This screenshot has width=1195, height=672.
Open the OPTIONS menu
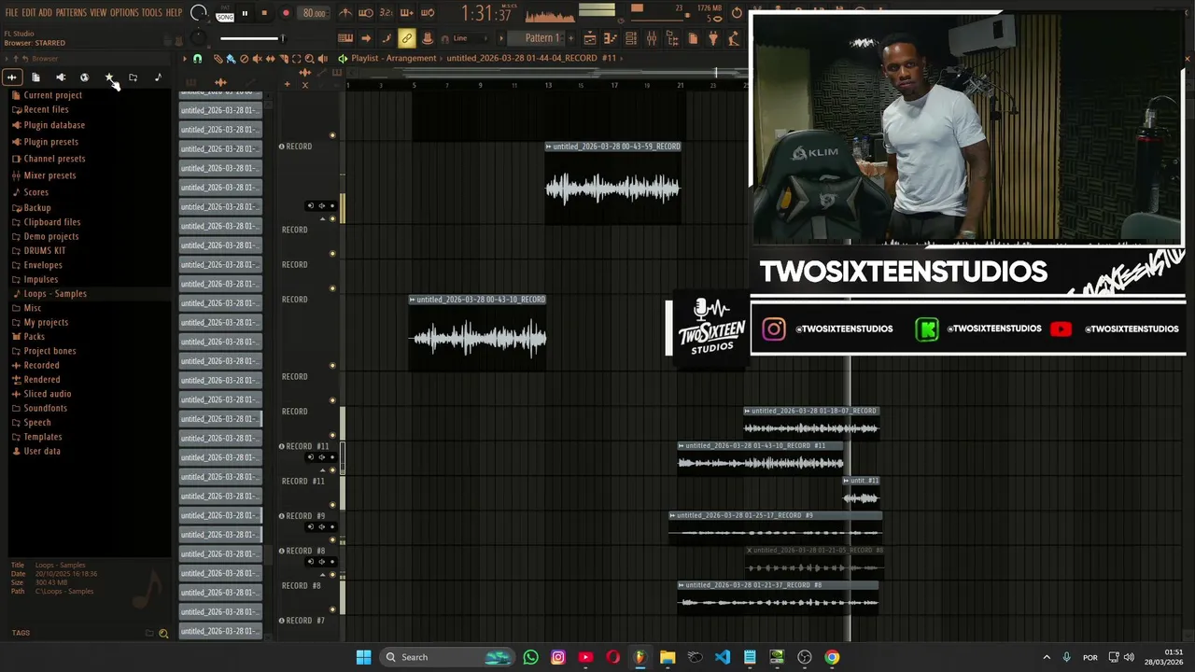click(124, 13)
